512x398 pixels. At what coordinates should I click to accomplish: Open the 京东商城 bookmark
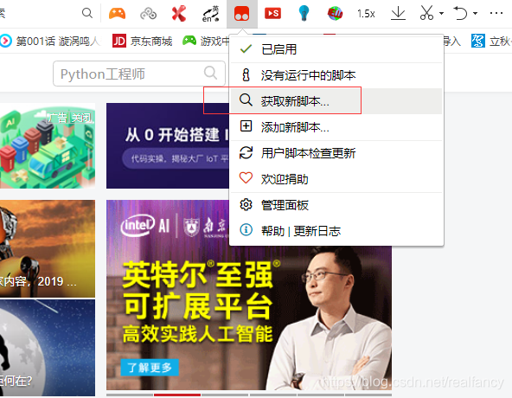143,42
